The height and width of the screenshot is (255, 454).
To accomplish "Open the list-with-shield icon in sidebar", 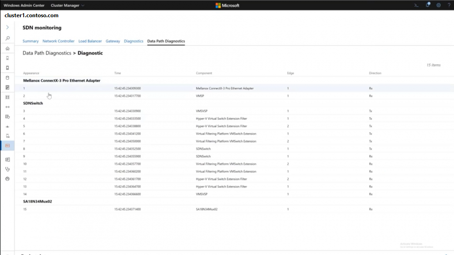I will (8, 117).
